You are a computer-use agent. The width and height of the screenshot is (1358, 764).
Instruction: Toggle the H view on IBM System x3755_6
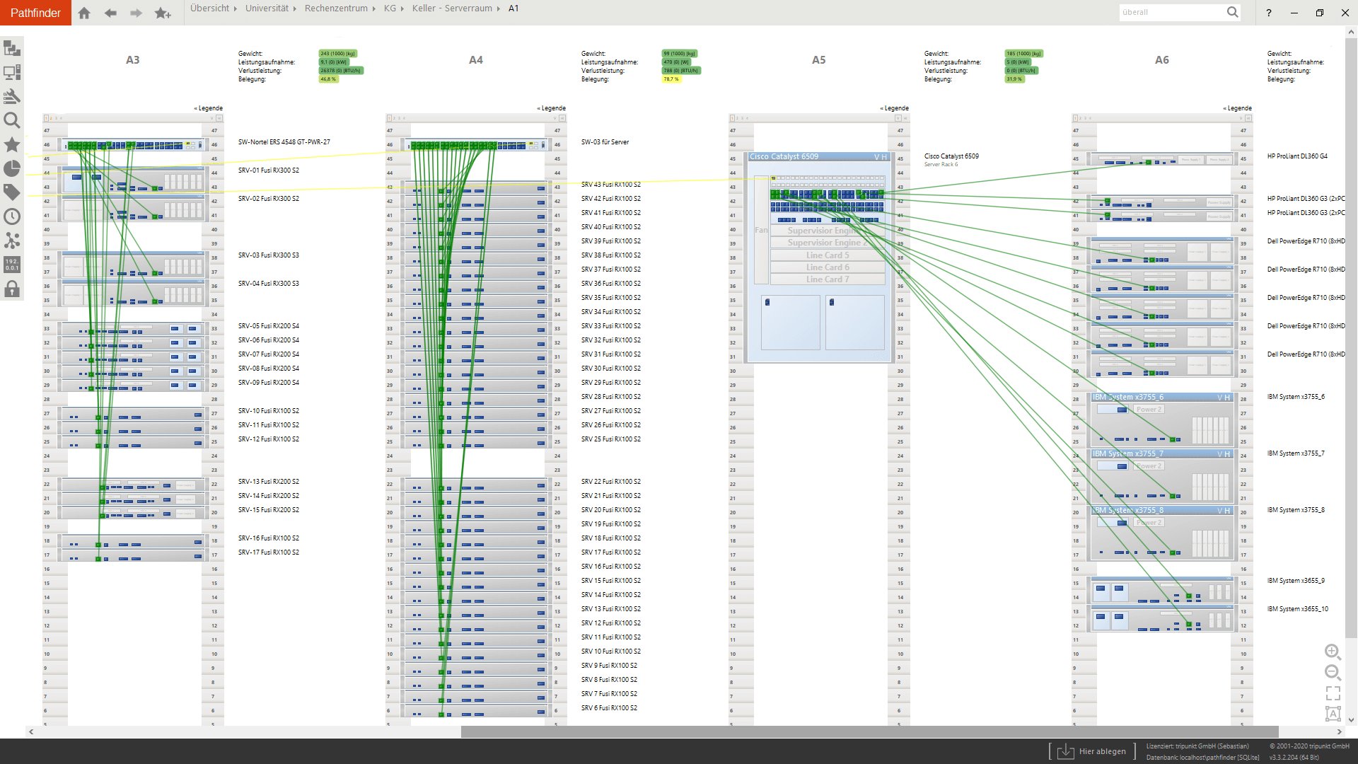coord(1229,398)
